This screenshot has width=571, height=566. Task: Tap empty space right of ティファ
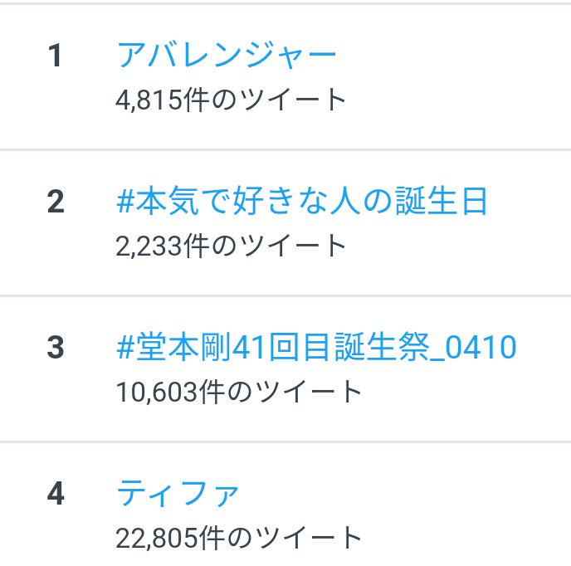click(x=404, y=493)
